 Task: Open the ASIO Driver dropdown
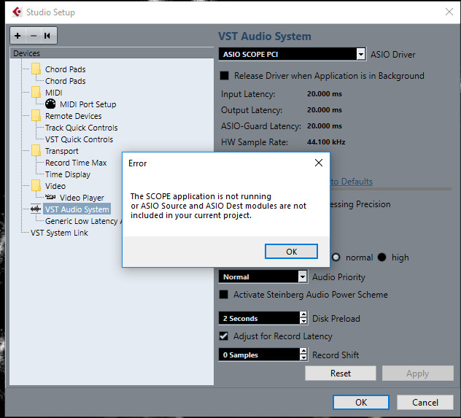point(361,54)
